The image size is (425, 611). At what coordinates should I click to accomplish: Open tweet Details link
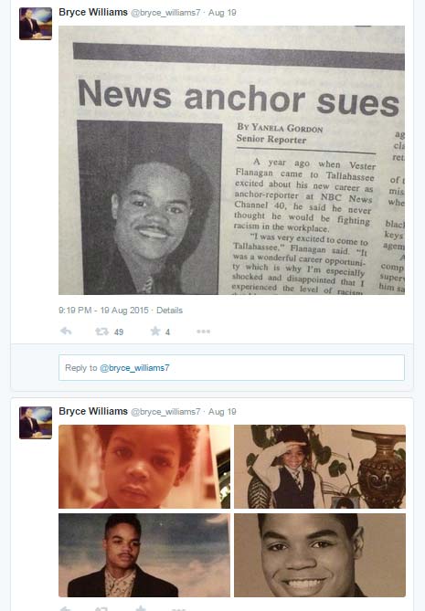click(x=169, y=311)
